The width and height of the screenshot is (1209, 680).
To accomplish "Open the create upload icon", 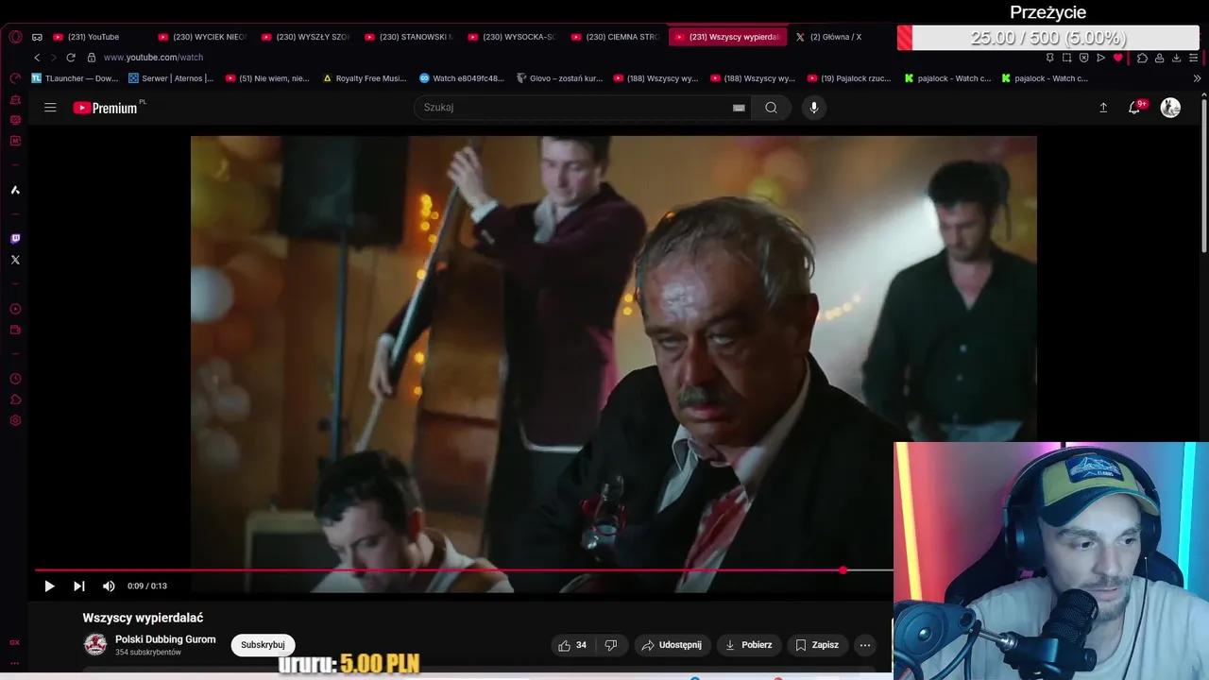I will pyautogui.click(x=1102, y=108).
